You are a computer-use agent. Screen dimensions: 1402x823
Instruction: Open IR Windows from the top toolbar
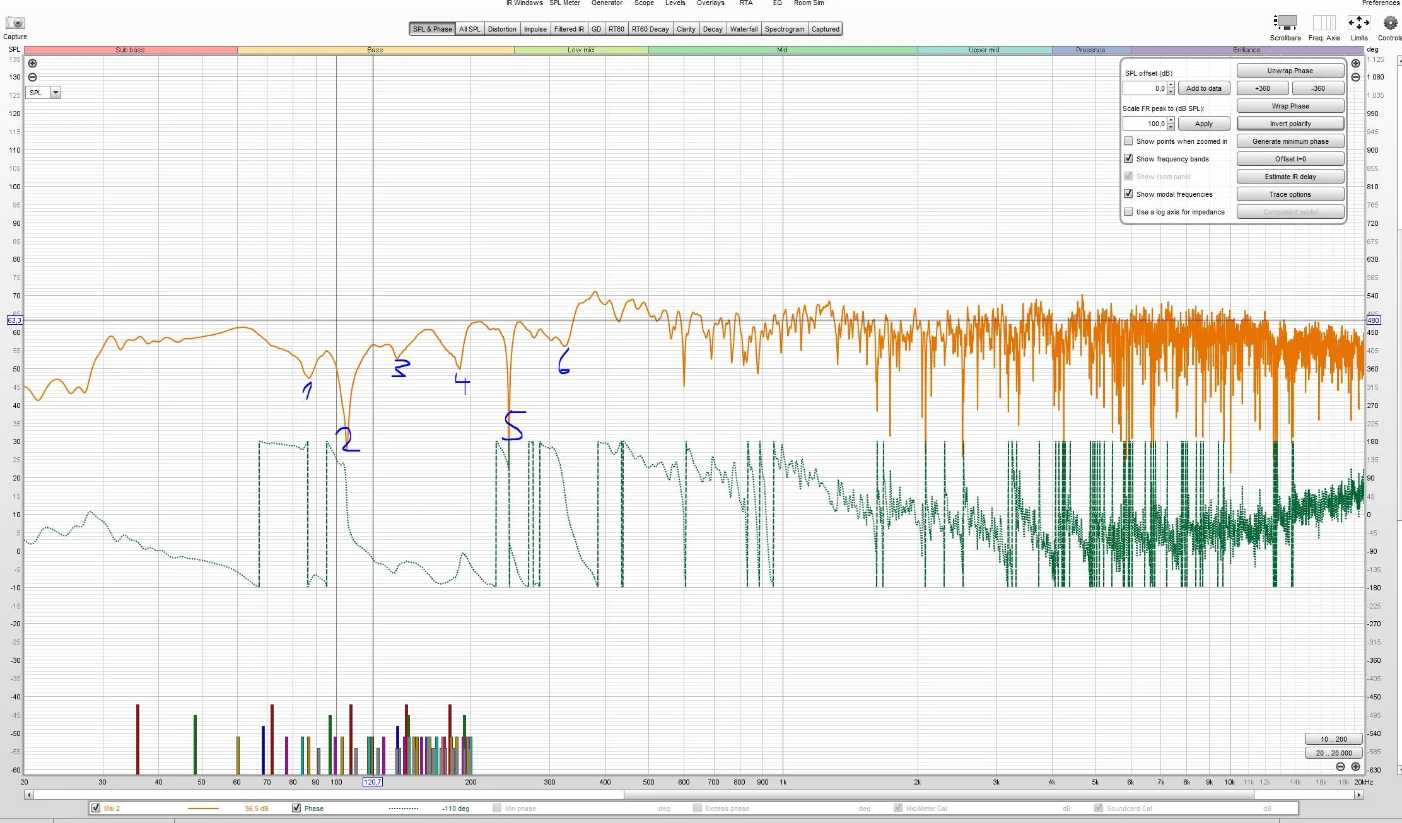coord(524,3)
